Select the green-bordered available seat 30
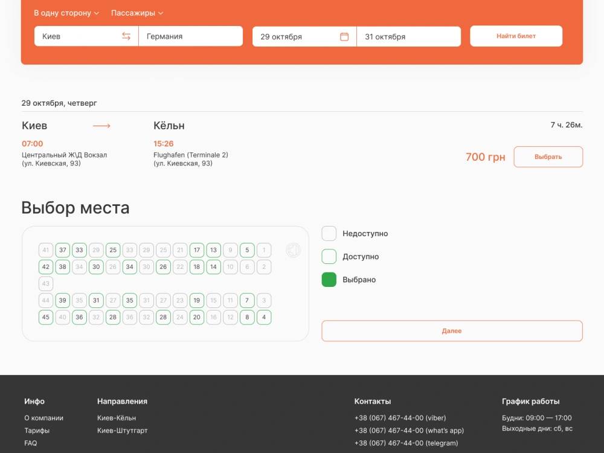 (96, 267)
